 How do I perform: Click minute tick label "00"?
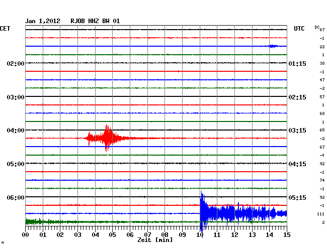point(26,235)
